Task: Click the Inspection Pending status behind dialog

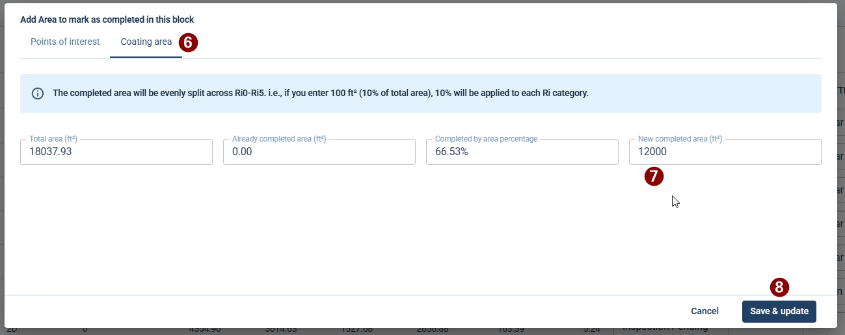Action: point(665,329)
